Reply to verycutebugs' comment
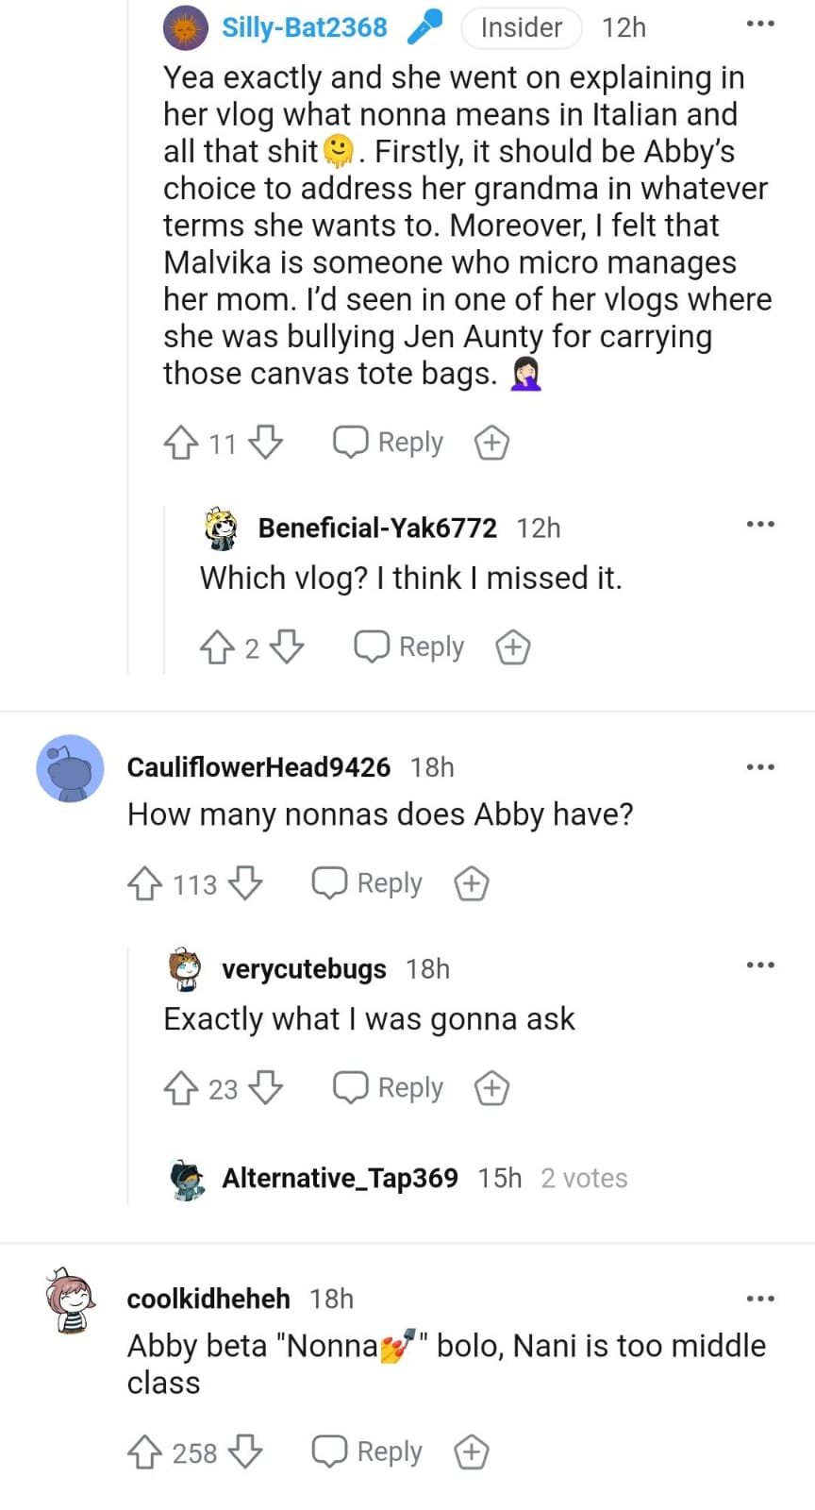The image size is (815, 1510). [388, 1088]
